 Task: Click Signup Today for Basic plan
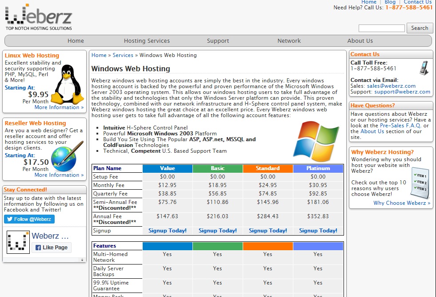pyautogui.click(x=217, y=230)
